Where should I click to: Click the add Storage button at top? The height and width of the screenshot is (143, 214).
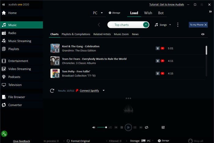[114, 13]
